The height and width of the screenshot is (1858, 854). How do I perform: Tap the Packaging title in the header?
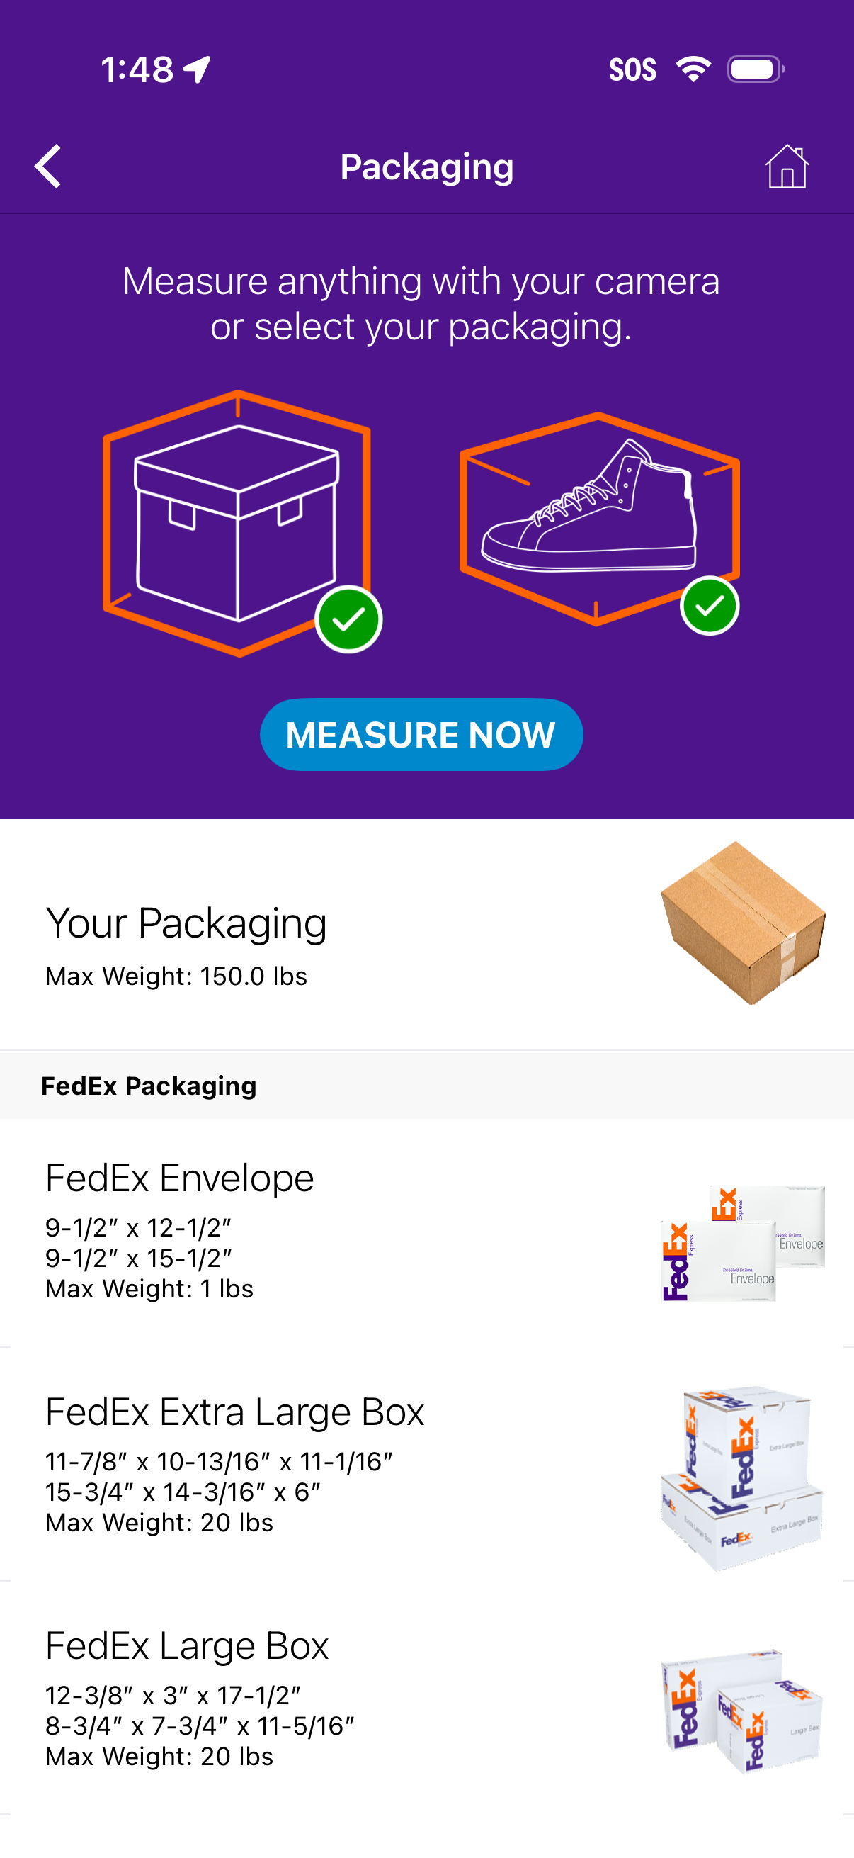[x=426, y=166]
